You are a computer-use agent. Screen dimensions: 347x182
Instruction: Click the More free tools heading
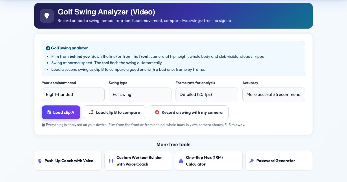tap(173, 144)
